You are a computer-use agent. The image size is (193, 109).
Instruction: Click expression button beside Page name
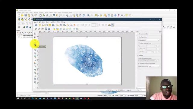coord(158,46)
